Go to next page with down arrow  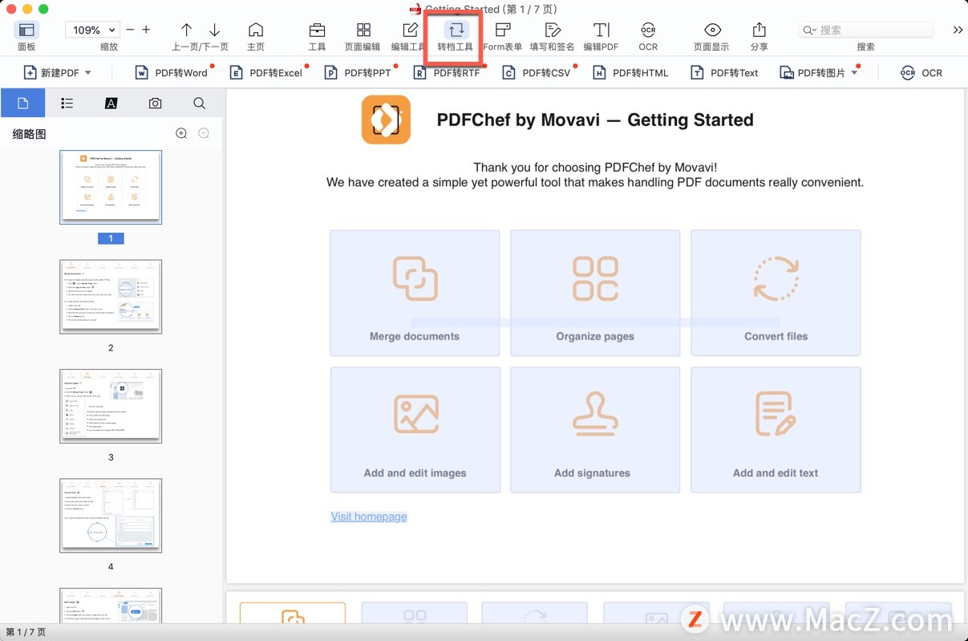point(214,30)
